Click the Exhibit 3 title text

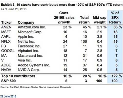[62, 5]
